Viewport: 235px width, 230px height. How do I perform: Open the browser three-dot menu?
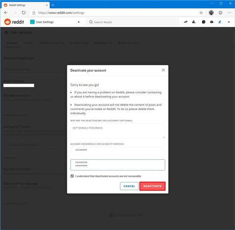coord(229,12)
